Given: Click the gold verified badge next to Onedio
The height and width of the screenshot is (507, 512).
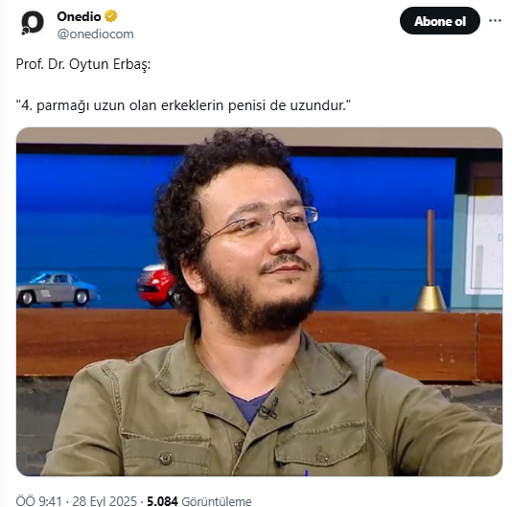Looking at the screenshot, I should 111,16.
